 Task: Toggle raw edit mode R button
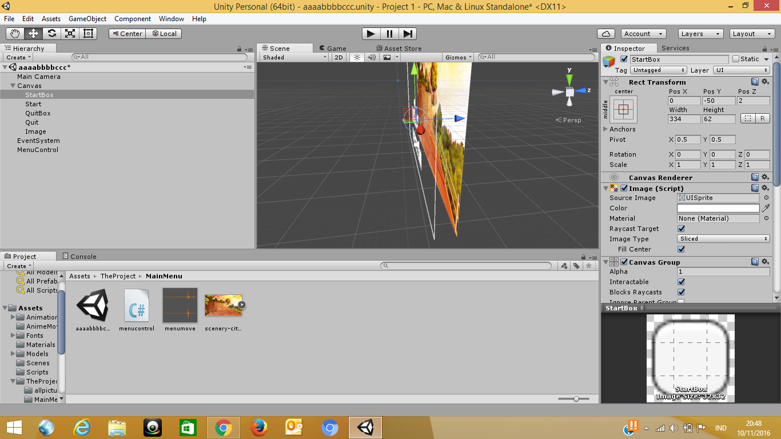(x=763, y=118)
